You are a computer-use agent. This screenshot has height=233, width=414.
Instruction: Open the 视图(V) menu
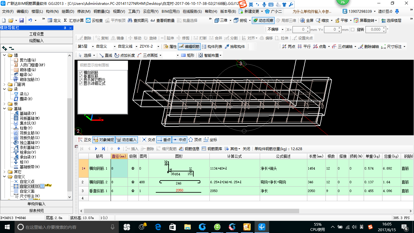point(119,12)
